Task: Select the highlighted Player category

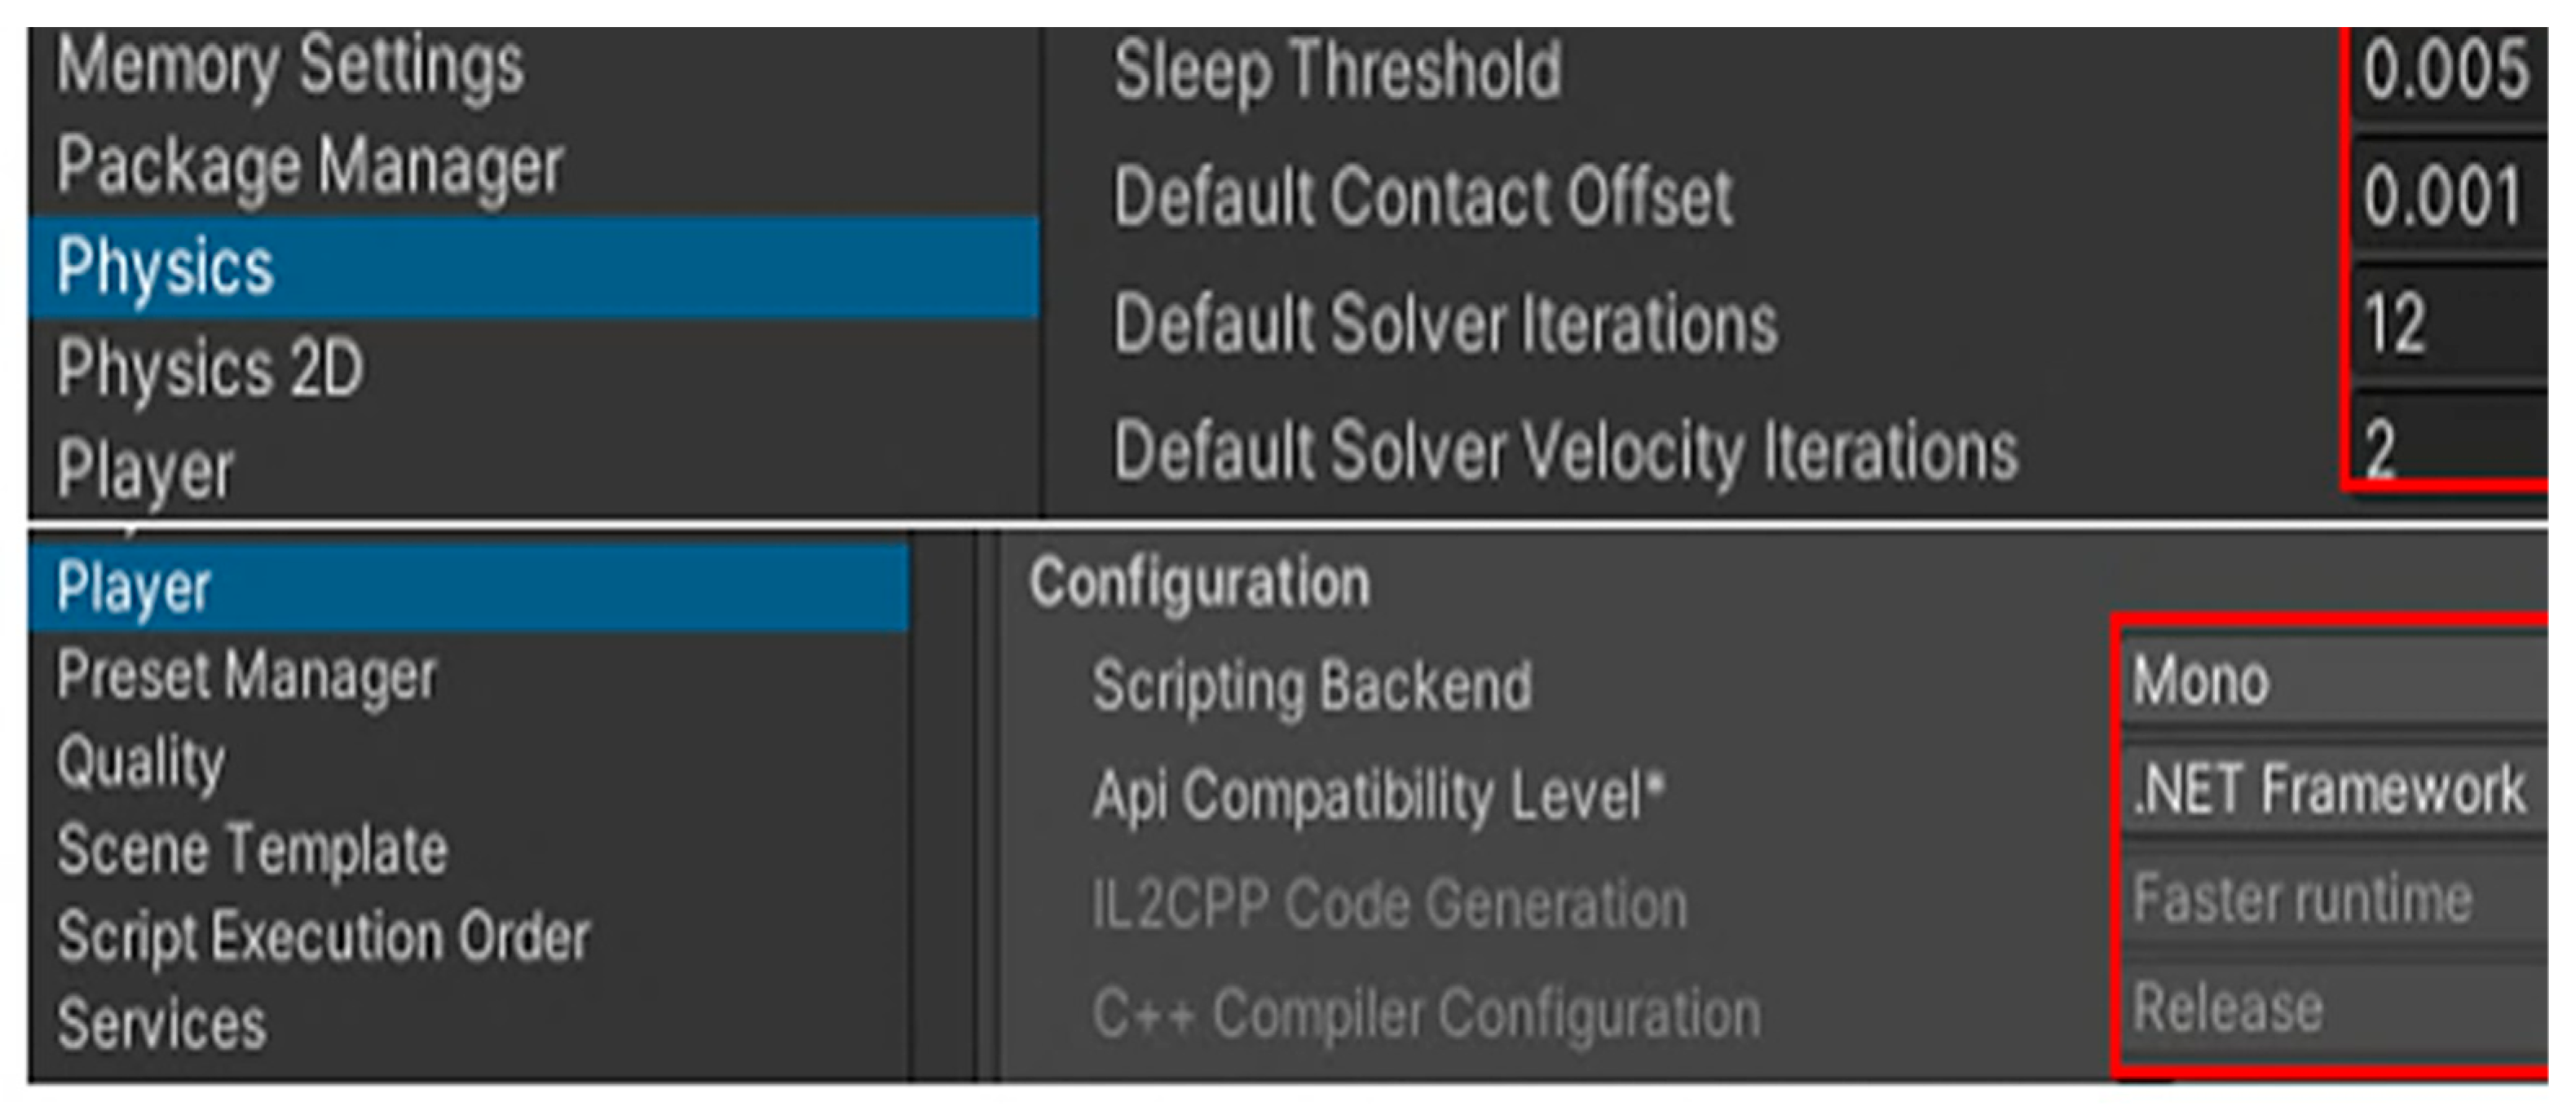Action: [134, 587]
